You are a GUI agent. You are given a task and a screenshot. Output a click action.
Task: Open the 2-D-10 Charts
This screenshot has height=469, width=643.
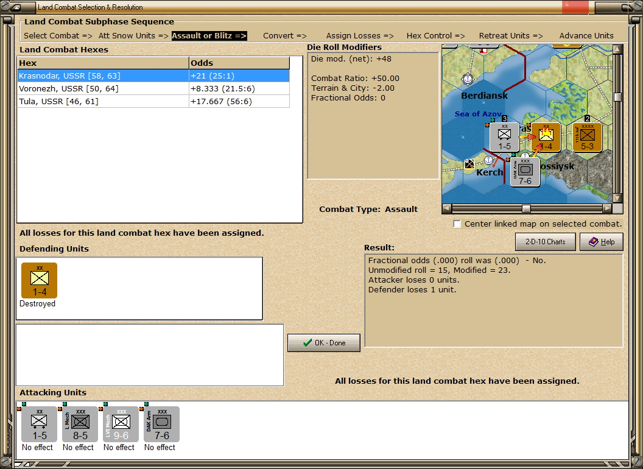click(x=545, y=242)
